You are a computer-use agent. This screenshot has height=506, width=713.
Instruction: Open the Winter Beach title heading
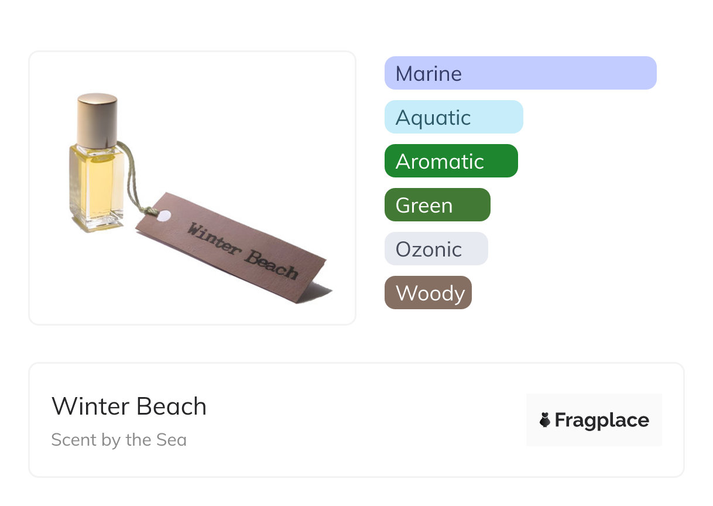[x=129, y=406]
